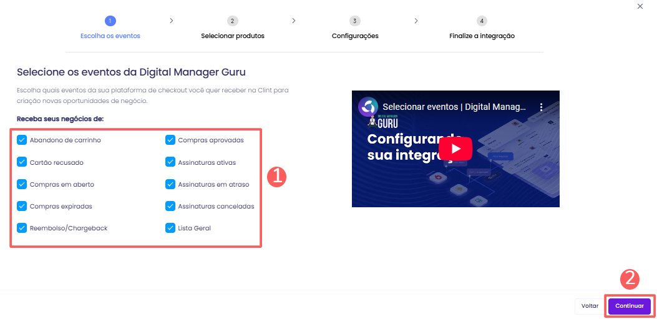Go to Selecionar produtos step

pyautogui.click(x=233, y=36)
